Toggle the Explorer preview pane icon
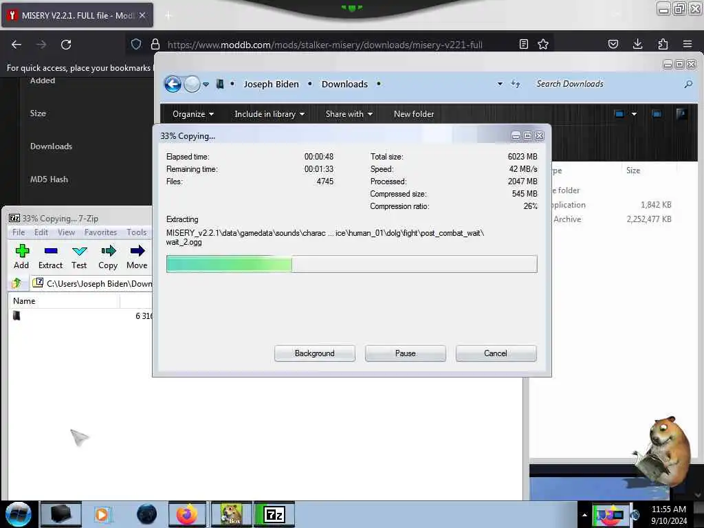Image resolution: width=704 pixels, height=528 pixels. pyautogui.click(x=657, y=114)
